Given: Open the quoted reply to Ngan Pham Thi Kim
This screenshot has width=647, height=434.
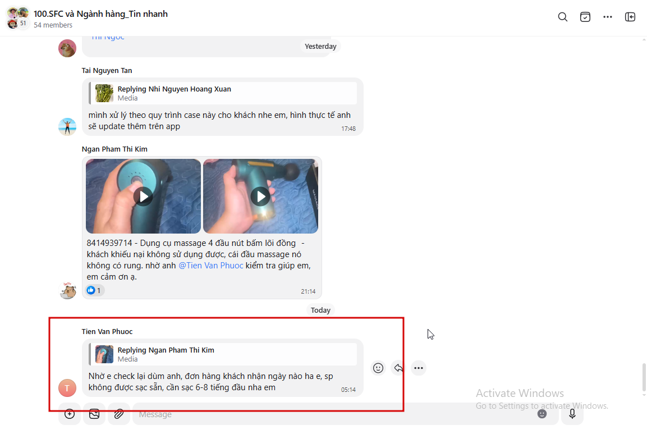Looking at the screenshot, I should pos(223,354).
